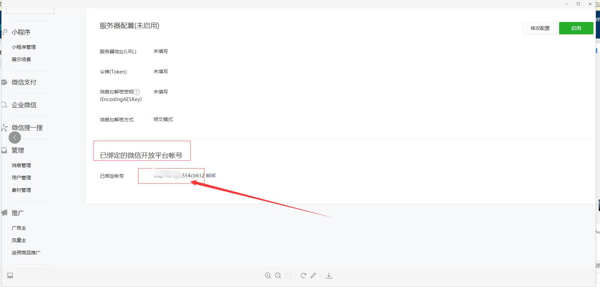The width and height of the screenshot is (600, 287).
Task: Go to previous image with back arrow
Action: (15, 137)
